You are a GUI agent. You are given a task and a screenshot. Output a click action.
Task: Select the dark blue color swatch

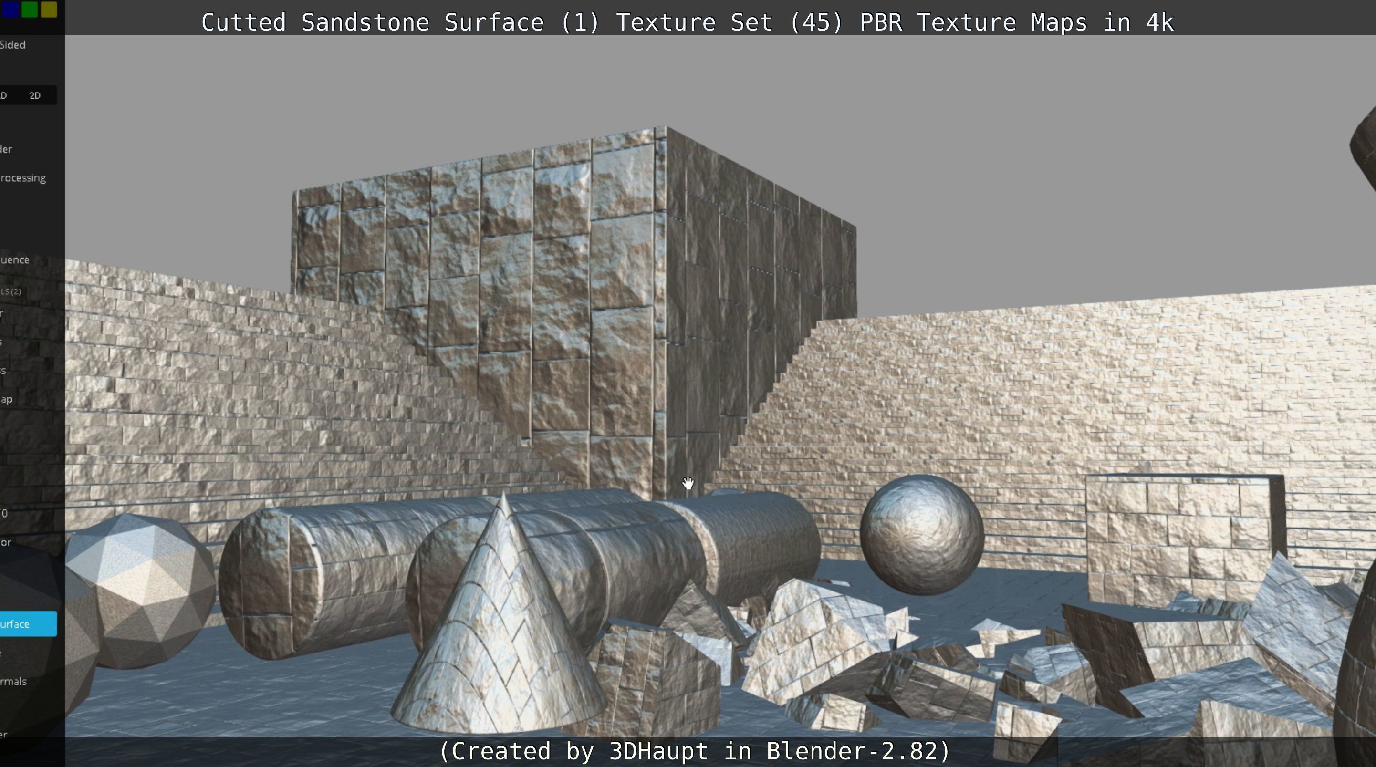[10, 9]
